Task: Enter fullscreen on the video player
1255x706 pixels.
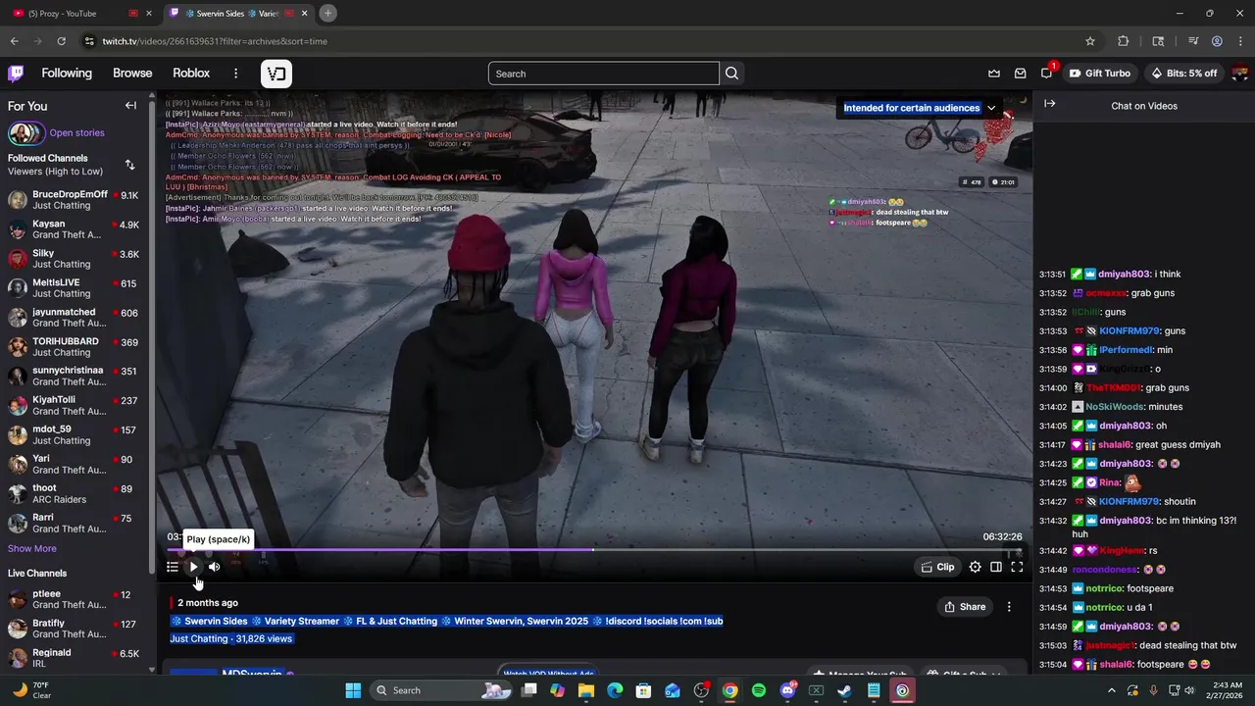Action: point(1017,567)
